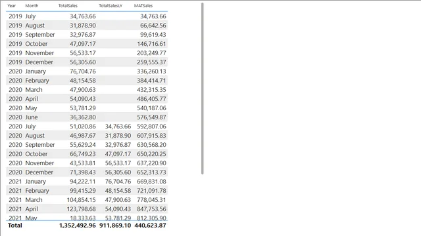Click the 2019 September month cell
This screenshot has height=236, width=421.
40,35
